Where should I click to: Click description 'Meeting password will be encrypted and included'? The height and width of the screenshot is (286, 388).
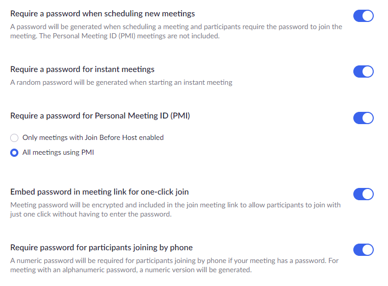click(175, 210)
